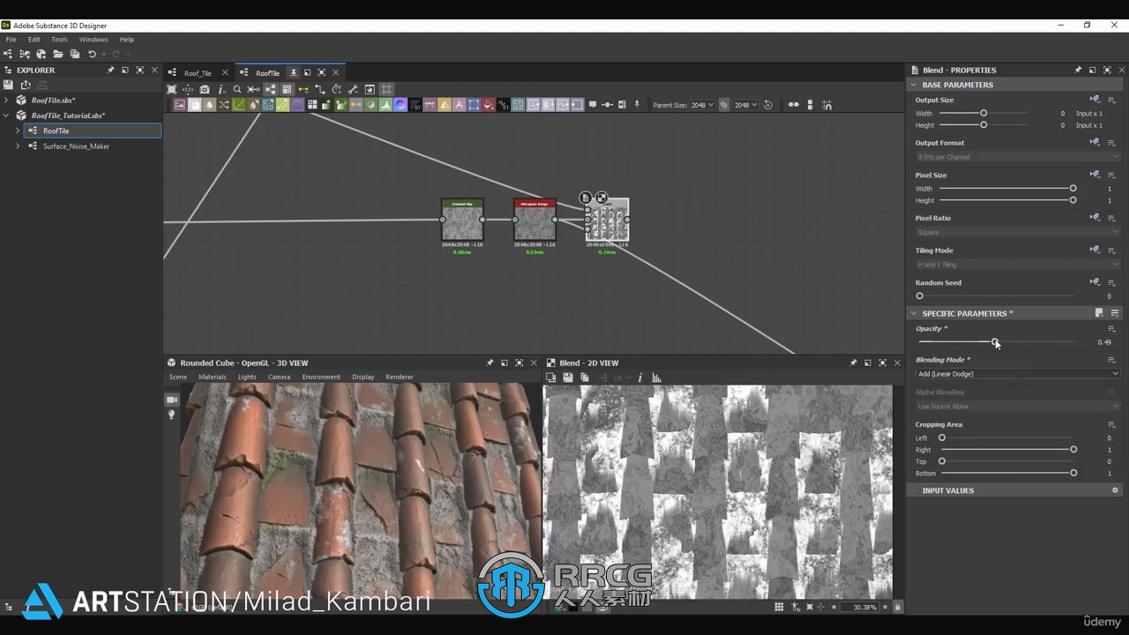Open the 3D view Scene menu

pos(178,377)
